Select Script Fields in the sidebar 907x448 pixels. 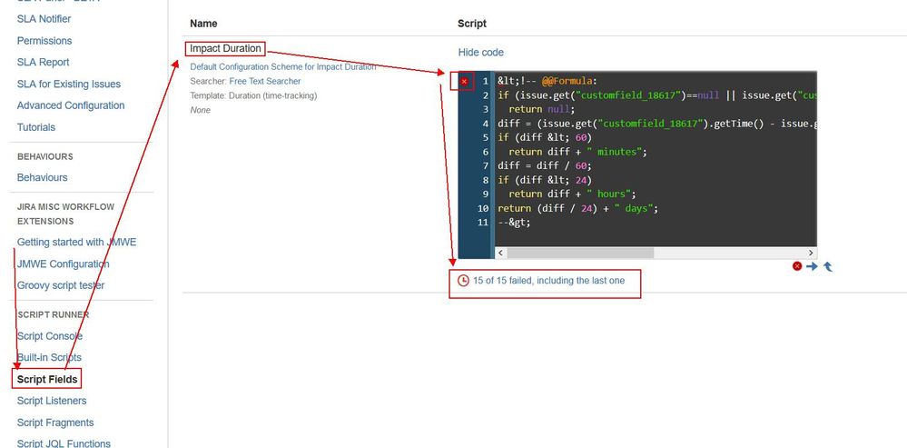(x=47, y=379)
